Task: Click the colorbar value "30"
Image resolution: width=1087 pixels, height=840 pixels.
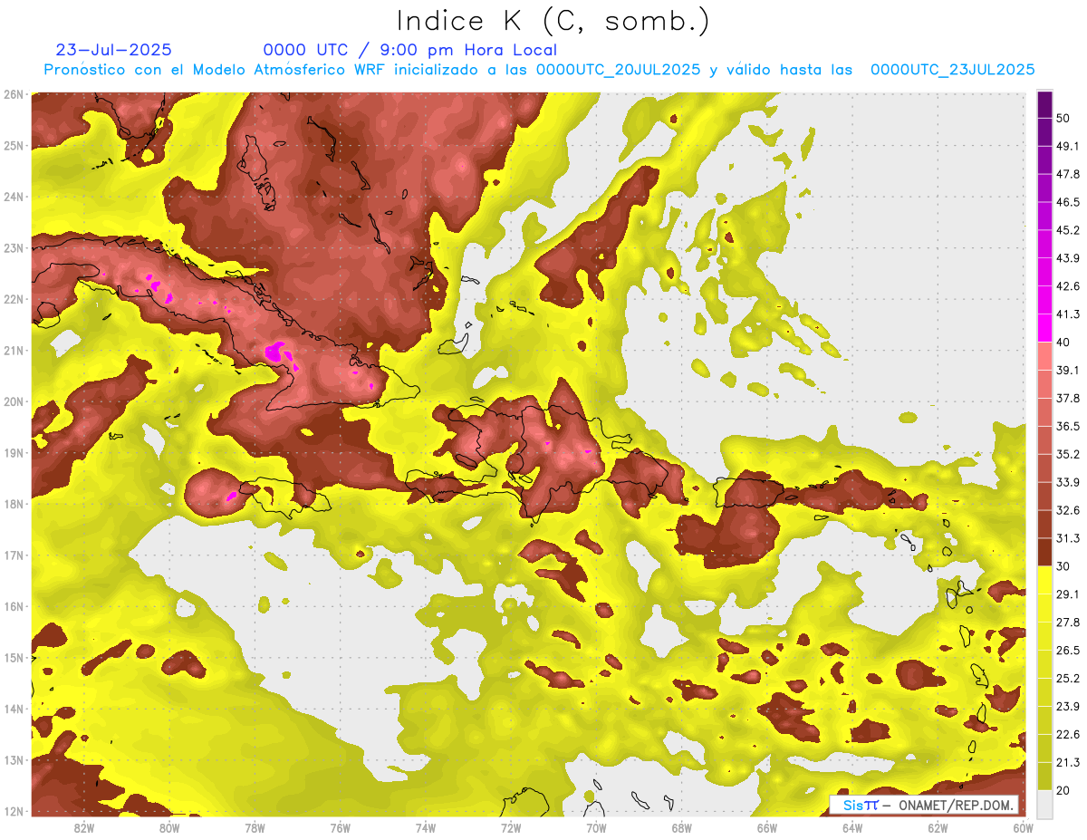Action: click(x=1064, y=566)
